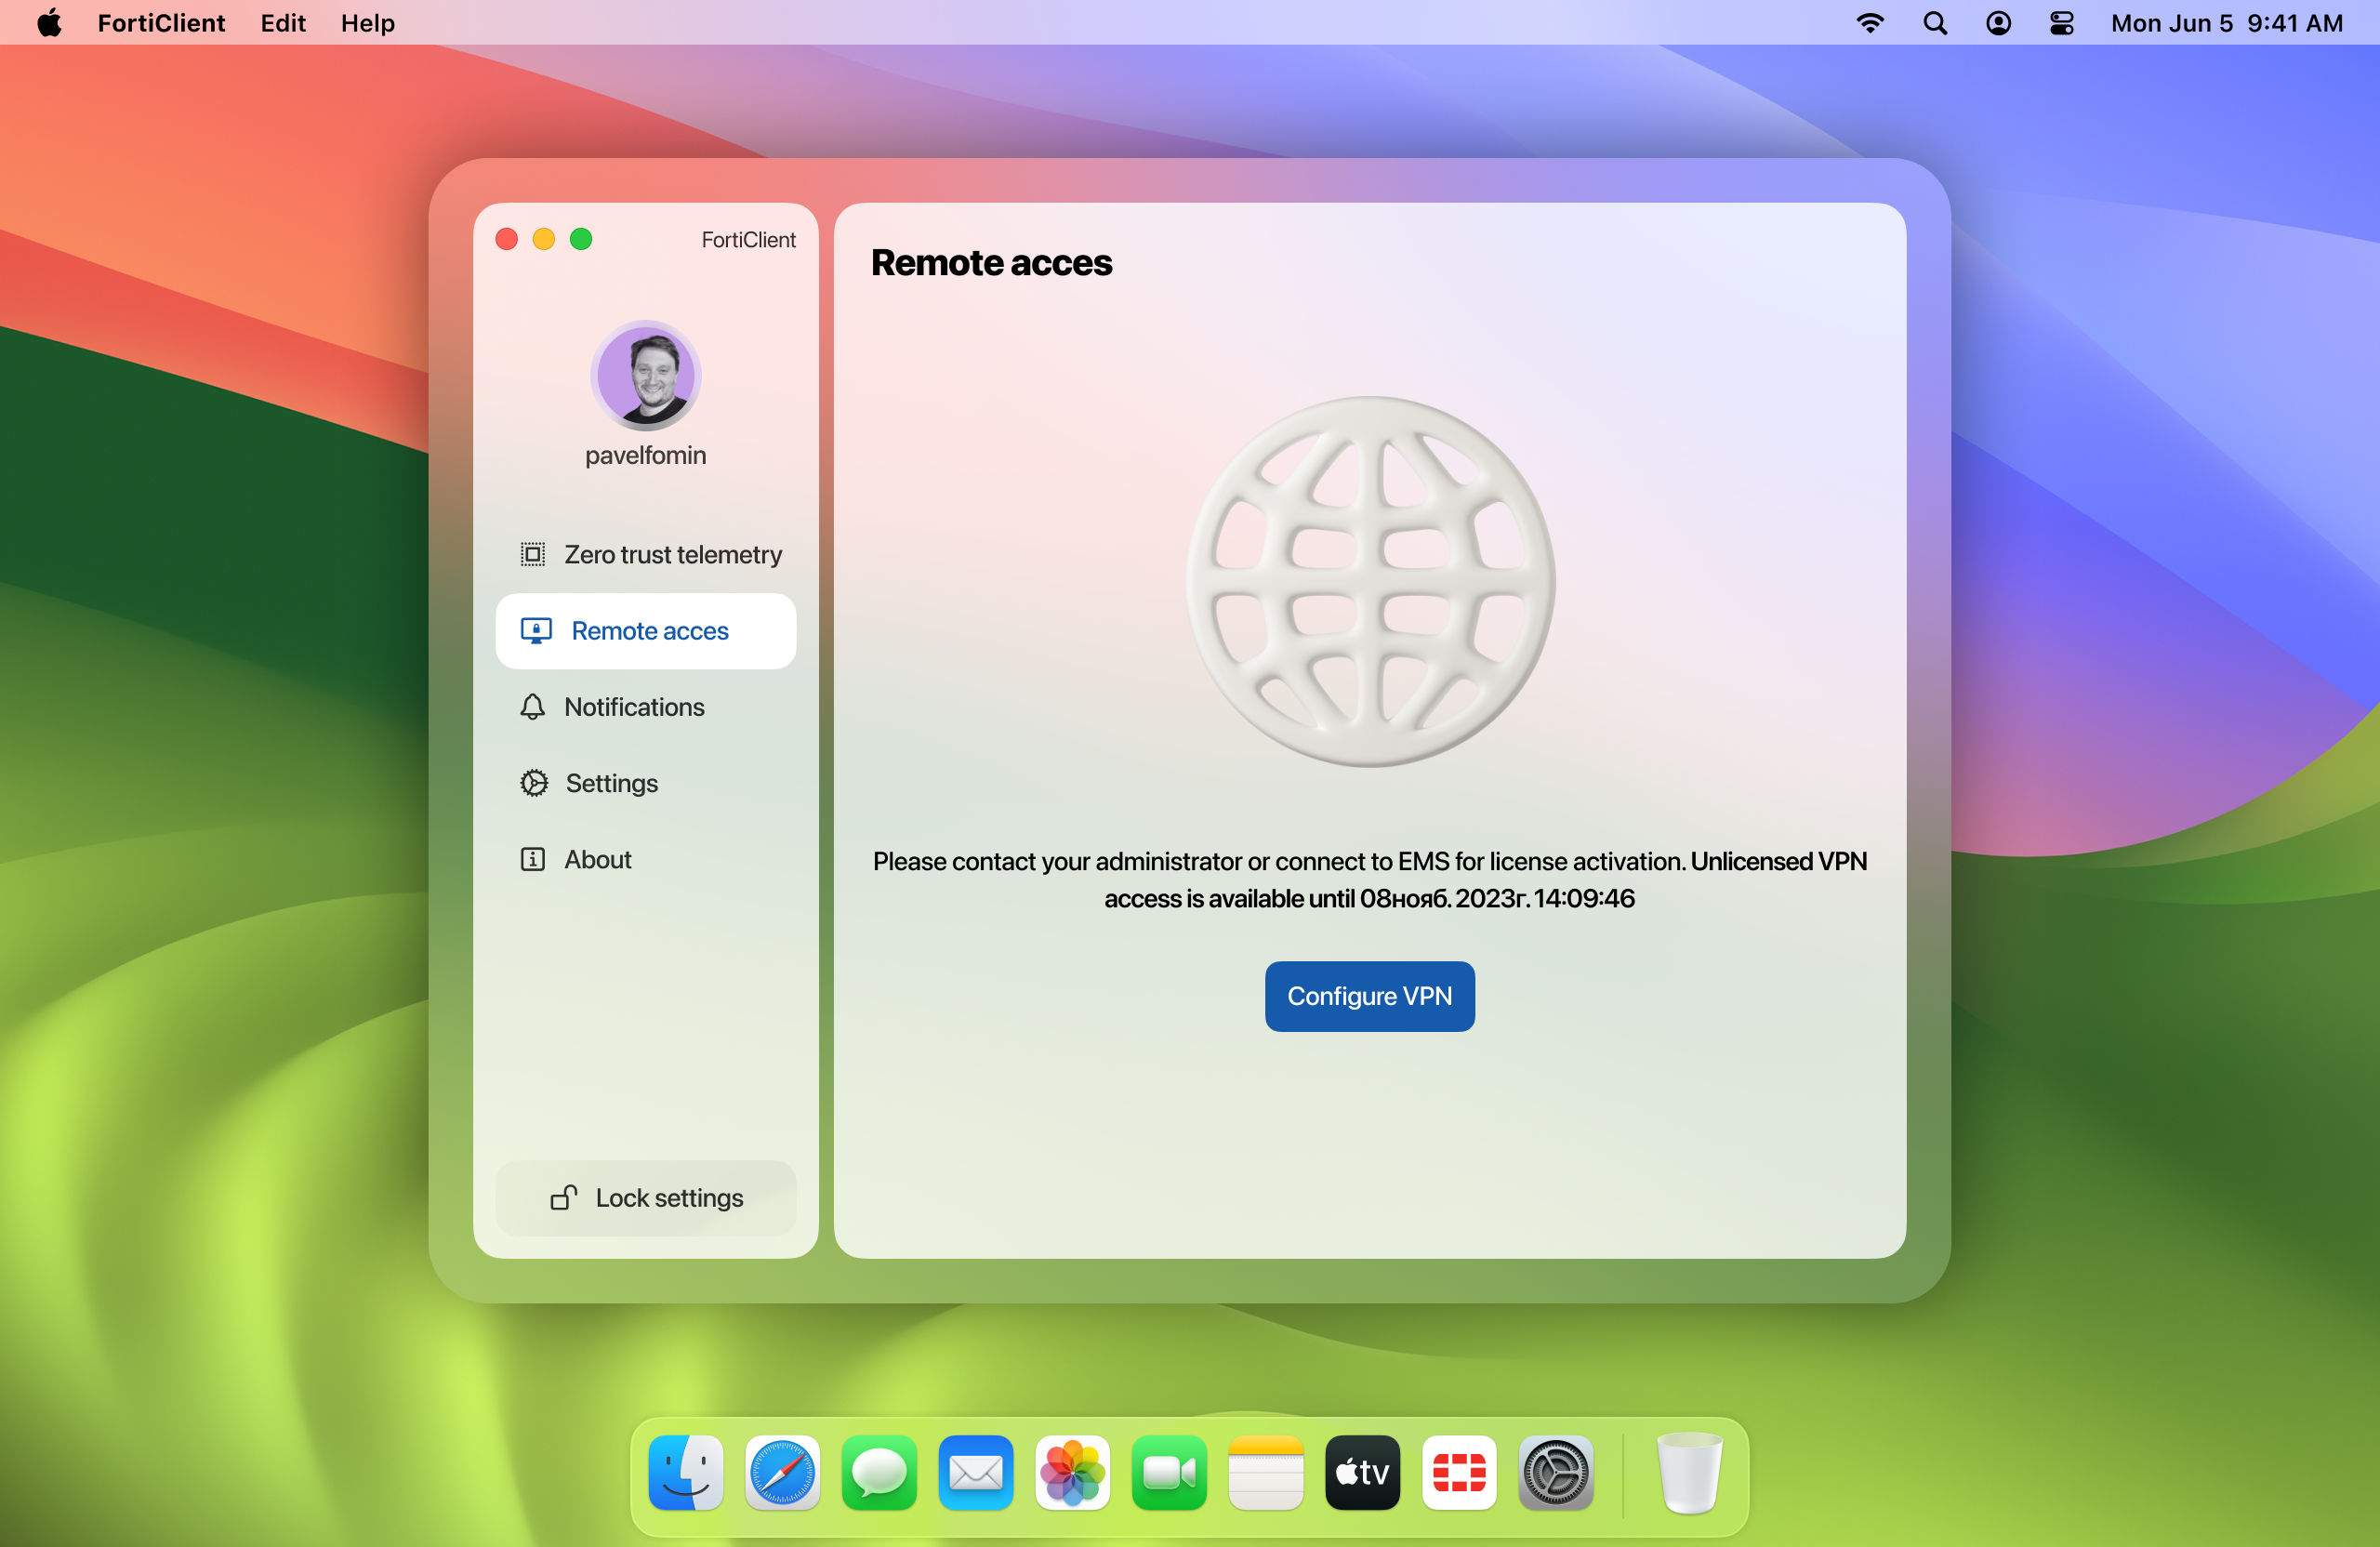Select Remote acces sidebar item
This screenshot has height=1547, width=2380.
tap(646, 631)
